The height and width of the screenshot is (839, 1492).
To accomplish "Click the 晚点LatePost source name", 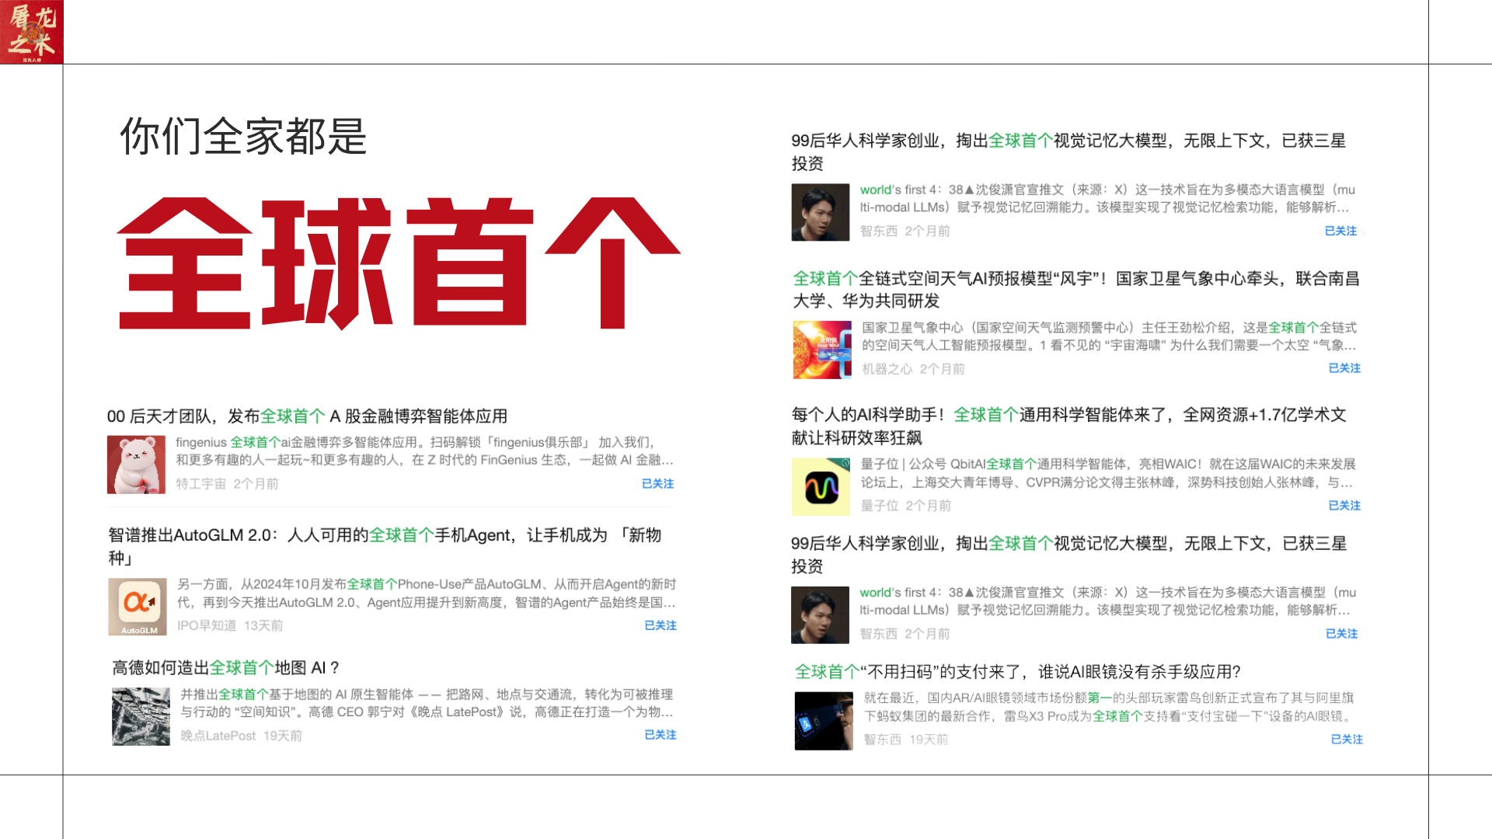I will [218, 736].
